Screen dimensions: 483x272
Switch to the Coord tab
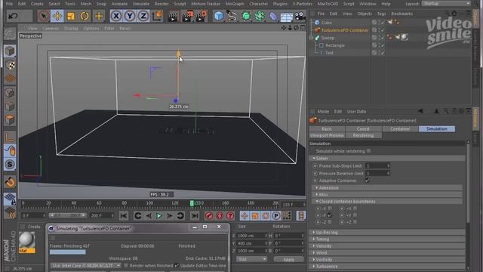pos(363,129)
